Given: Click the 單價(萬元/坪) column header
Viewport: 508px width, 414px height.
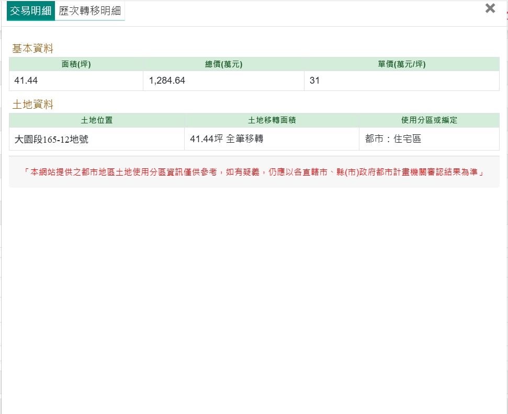Looking at the screenshot, I should (x=401, y=64).
